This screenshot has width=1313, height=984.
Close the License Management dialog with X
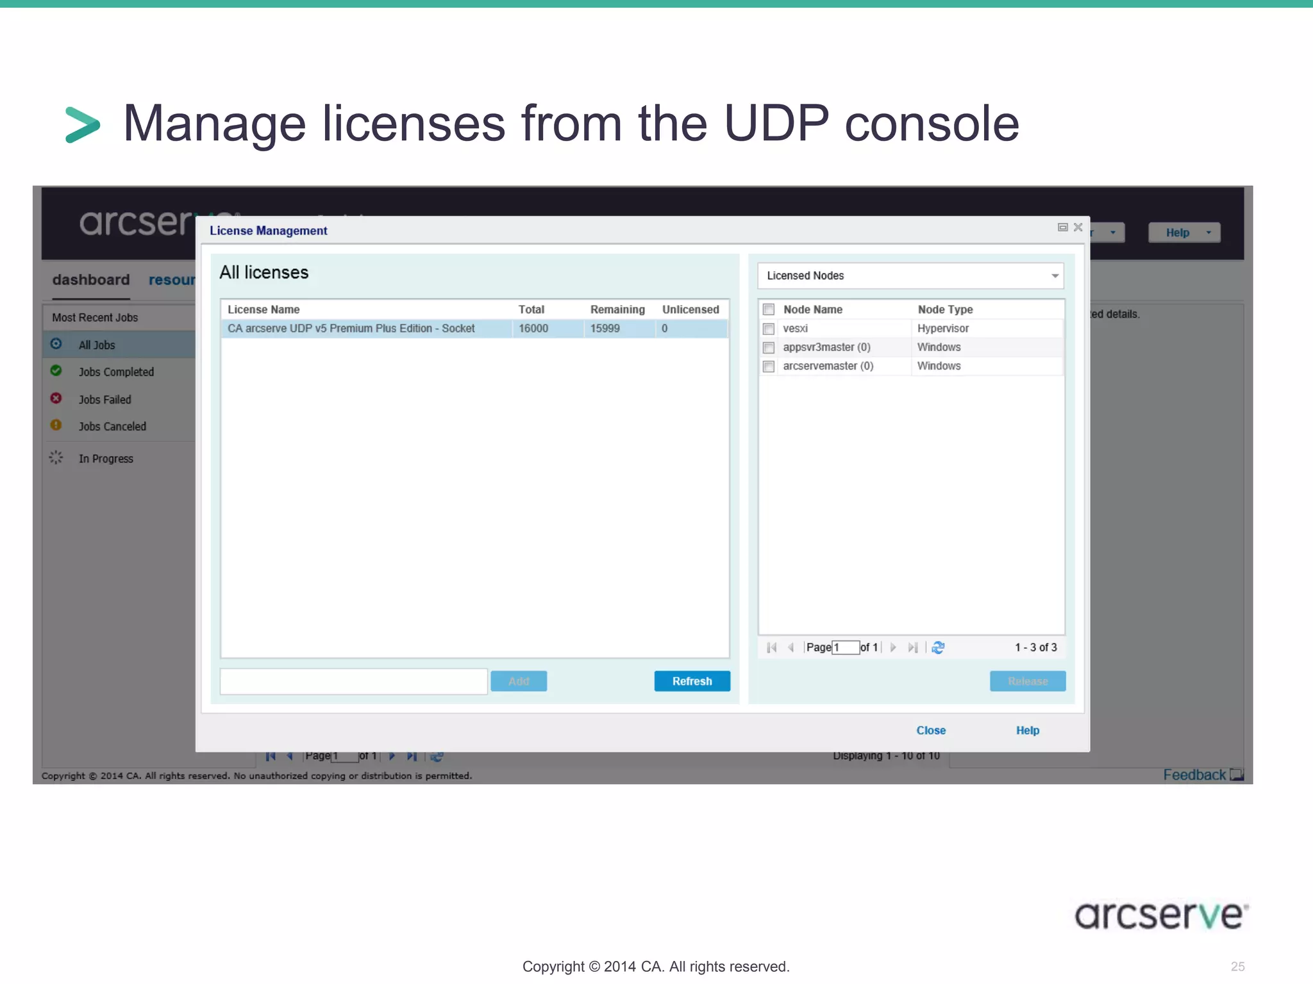point(1078,227)
